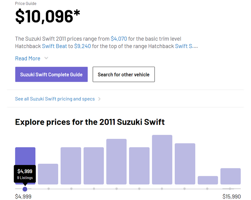Select the fourth price histogram bar
Viewport: 251px width, 200px height.
click(94, 166)
